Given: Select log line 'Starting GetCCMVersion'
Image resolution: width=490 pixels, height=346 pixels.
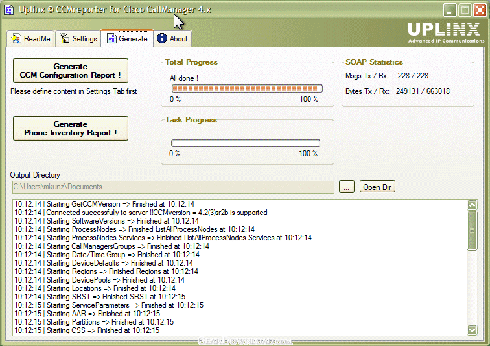Looking at the screenshot, I should coord(104,204).
